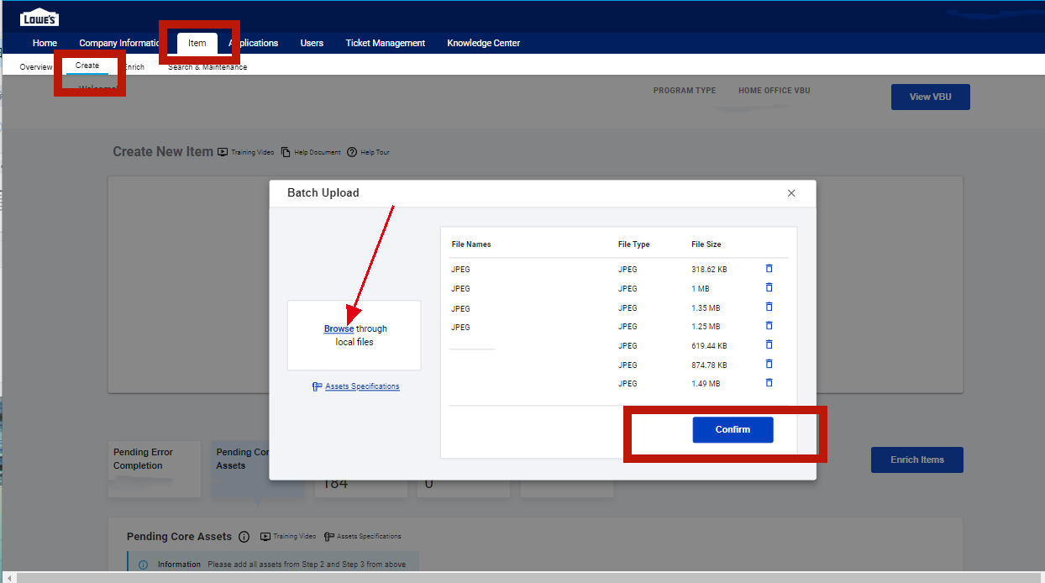Image resolution: width=1045 pixels, height=583 pixels.
Task: Close the Batch Upload dialog
Action: click(791, 193)
